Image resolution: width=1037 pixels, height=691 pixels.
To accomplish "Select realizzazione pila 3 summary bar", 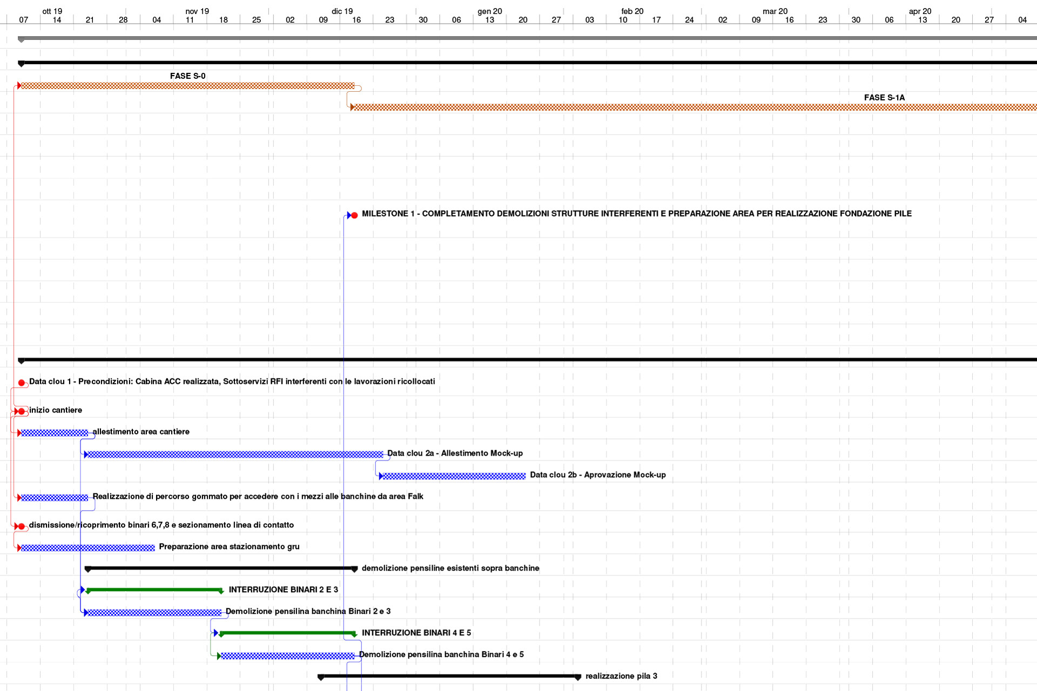I will point(449,676).
